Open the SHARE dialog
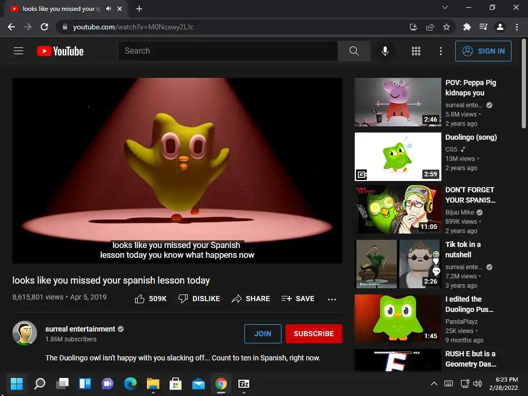The height and width of the screenshot is (396, 528). point(251,299)
